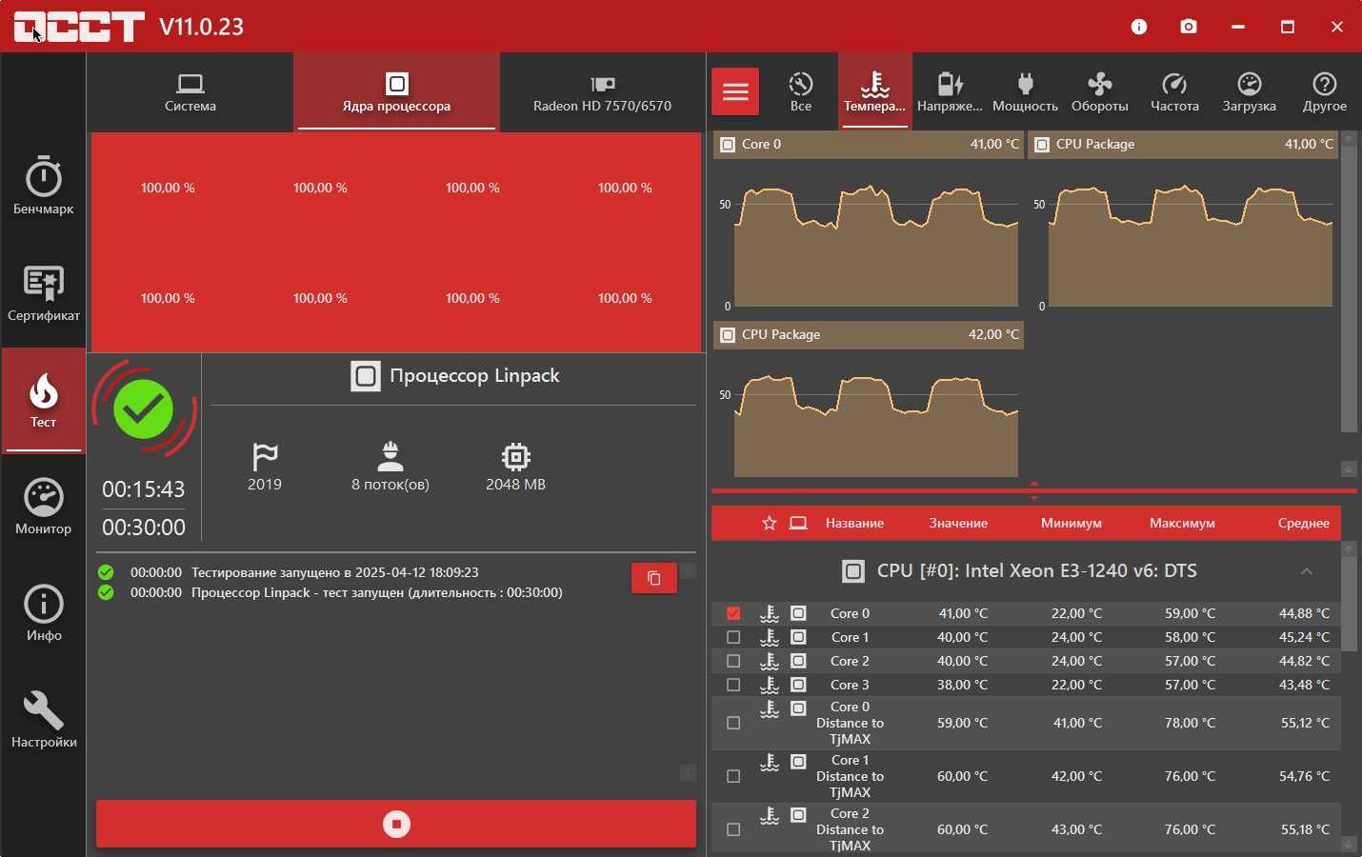Screen dimensions: 1362x857
Task: Show Обороты fan sensors category
Action: [x=1100, y=91]
